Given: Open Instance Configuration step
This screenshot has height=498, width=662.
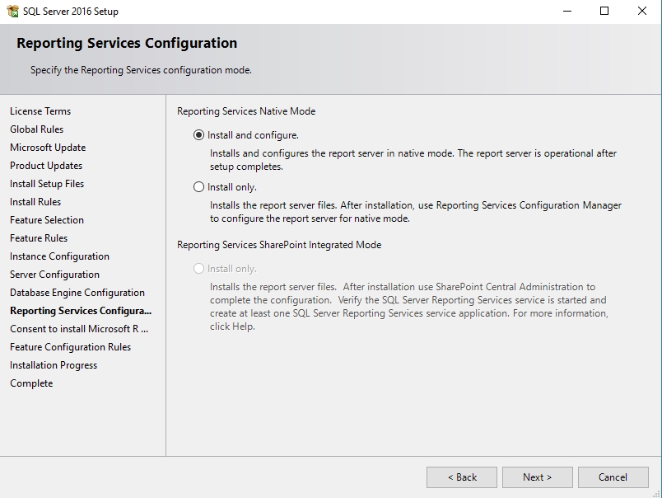Looking at the screenshot, I should coord(59,256).
